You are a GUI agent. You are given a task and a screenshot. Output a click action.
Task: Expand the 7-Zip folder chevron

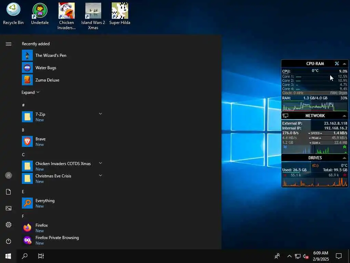click(x=100, y=114)
